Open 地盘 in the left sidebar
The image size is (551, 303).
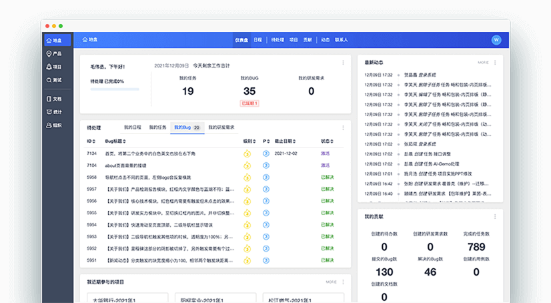pos(57,41)
